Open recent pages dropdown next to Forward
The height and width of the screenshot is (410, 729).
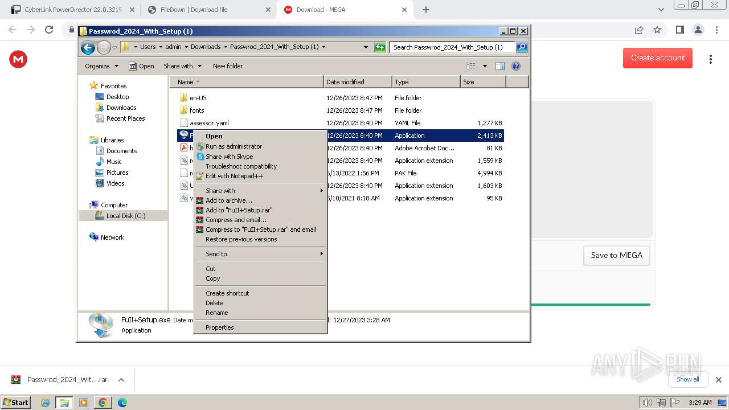tap(115, 47)
